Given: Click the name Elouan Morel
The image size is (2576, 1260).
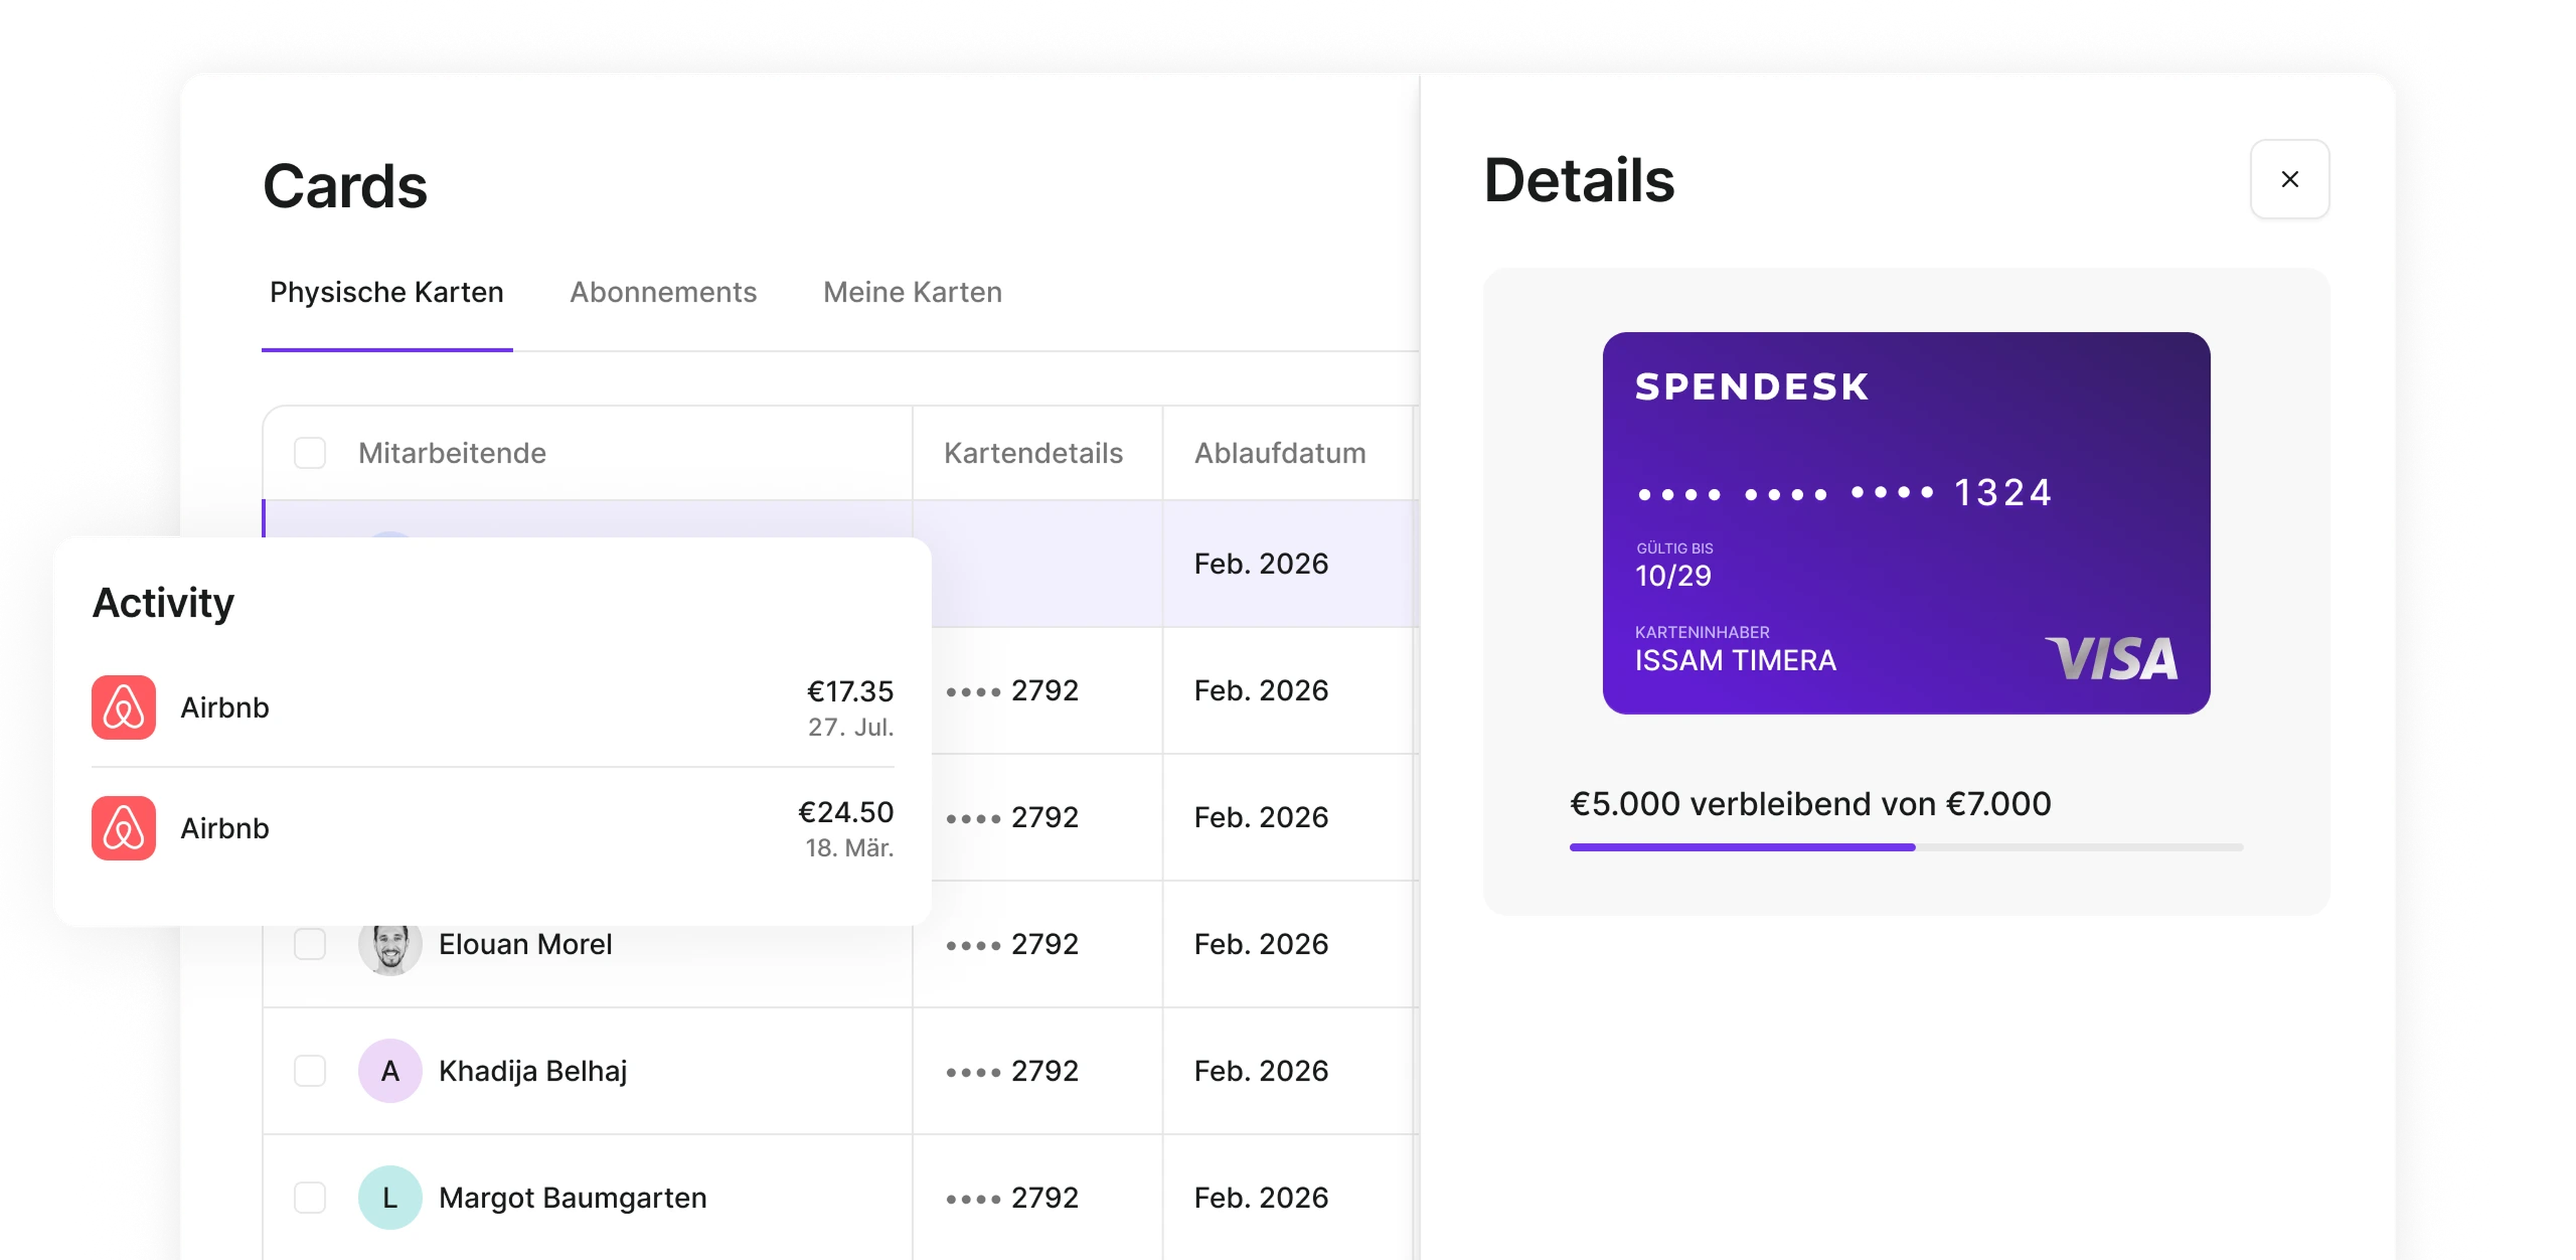Looking at the screenshot, I should [525, 944].
